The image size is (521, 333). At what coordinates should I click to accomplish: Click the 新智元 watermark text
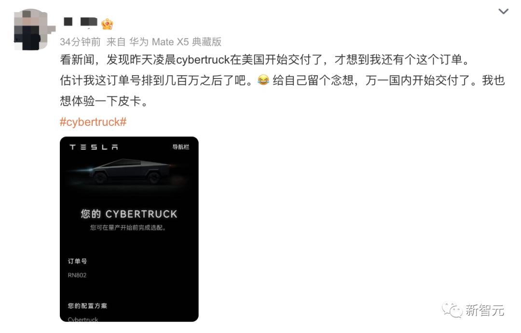(485, 310)
